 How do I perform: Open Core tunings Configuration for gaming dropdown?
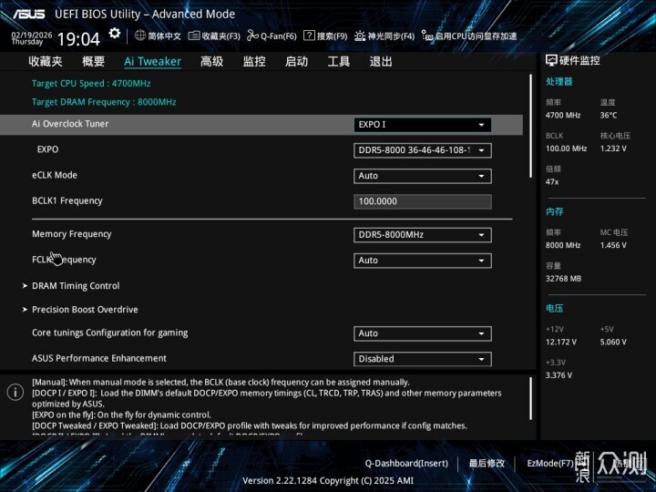coord(423,333)
